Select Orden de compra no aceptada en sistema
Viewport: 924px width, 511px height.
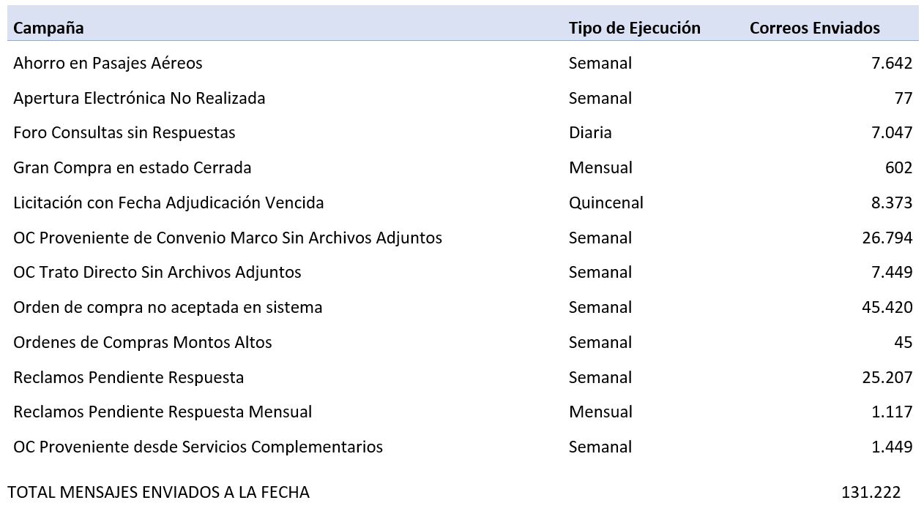[x=168, y=307]
